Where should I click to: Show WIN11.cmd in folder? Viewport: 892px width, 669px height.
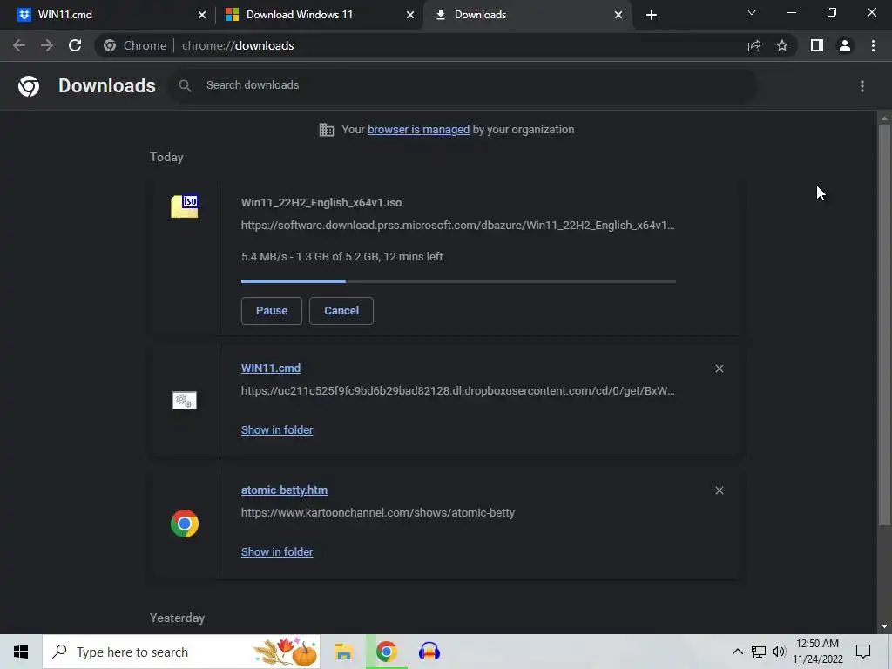click(277, 430)
